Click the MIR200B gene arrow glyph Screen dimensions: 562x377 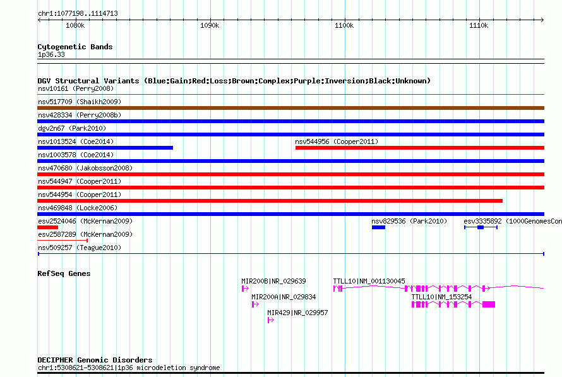[x=245, y=289]
